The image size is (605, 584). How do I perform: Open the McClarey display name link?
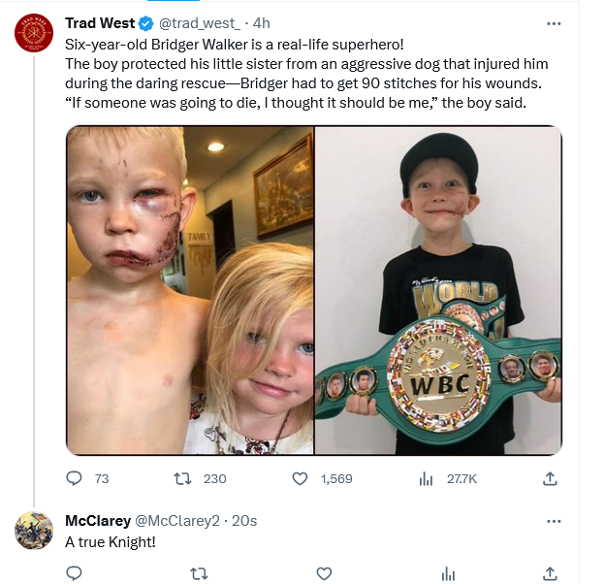tap(98, 521)
